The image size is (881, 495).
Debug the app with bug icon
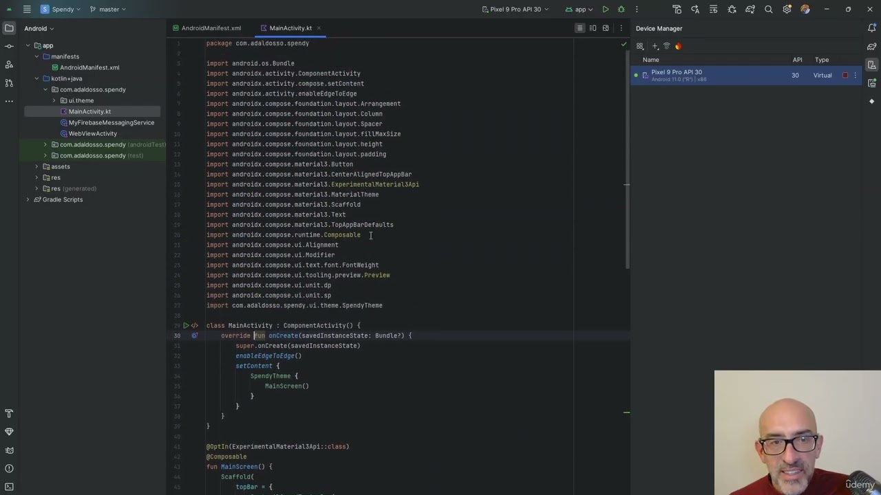coord(621,9)
